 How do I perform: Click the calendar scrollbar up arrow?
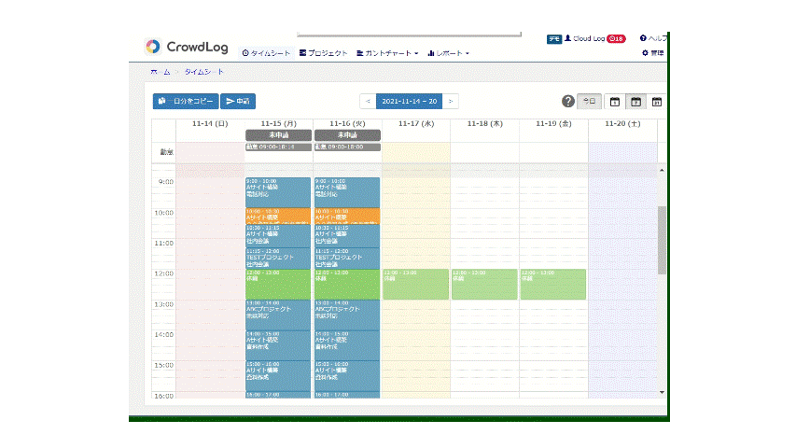coord(662,170)
